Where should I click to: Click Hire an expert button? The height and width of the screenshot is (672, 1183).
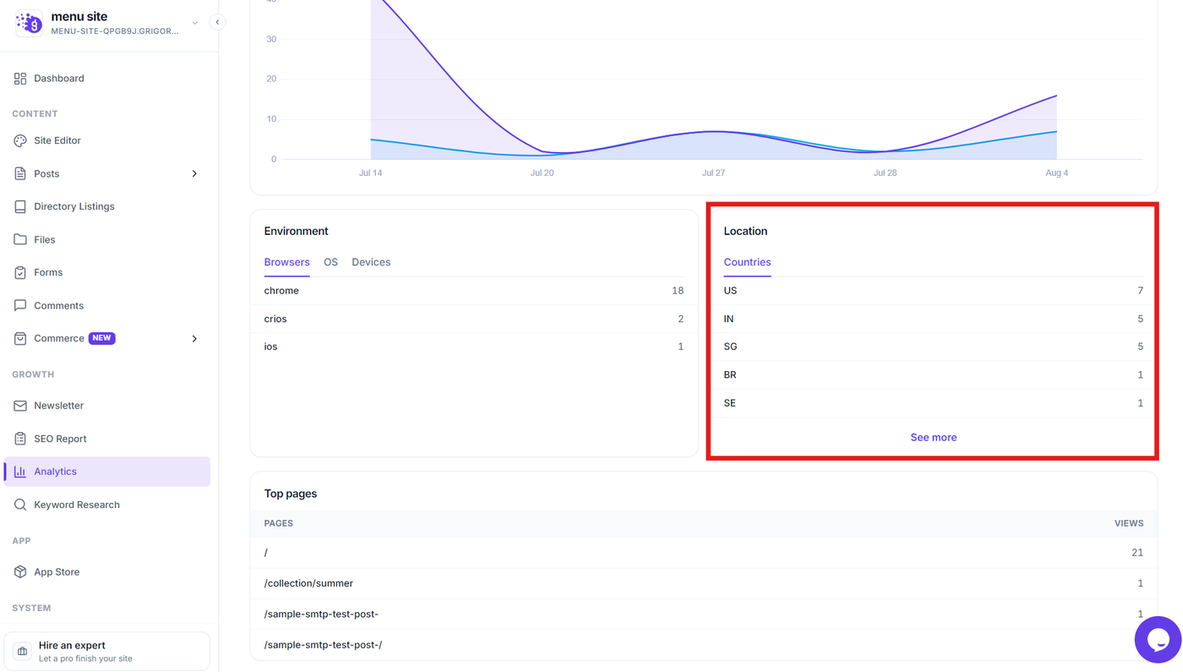click(x=107, y=651)
